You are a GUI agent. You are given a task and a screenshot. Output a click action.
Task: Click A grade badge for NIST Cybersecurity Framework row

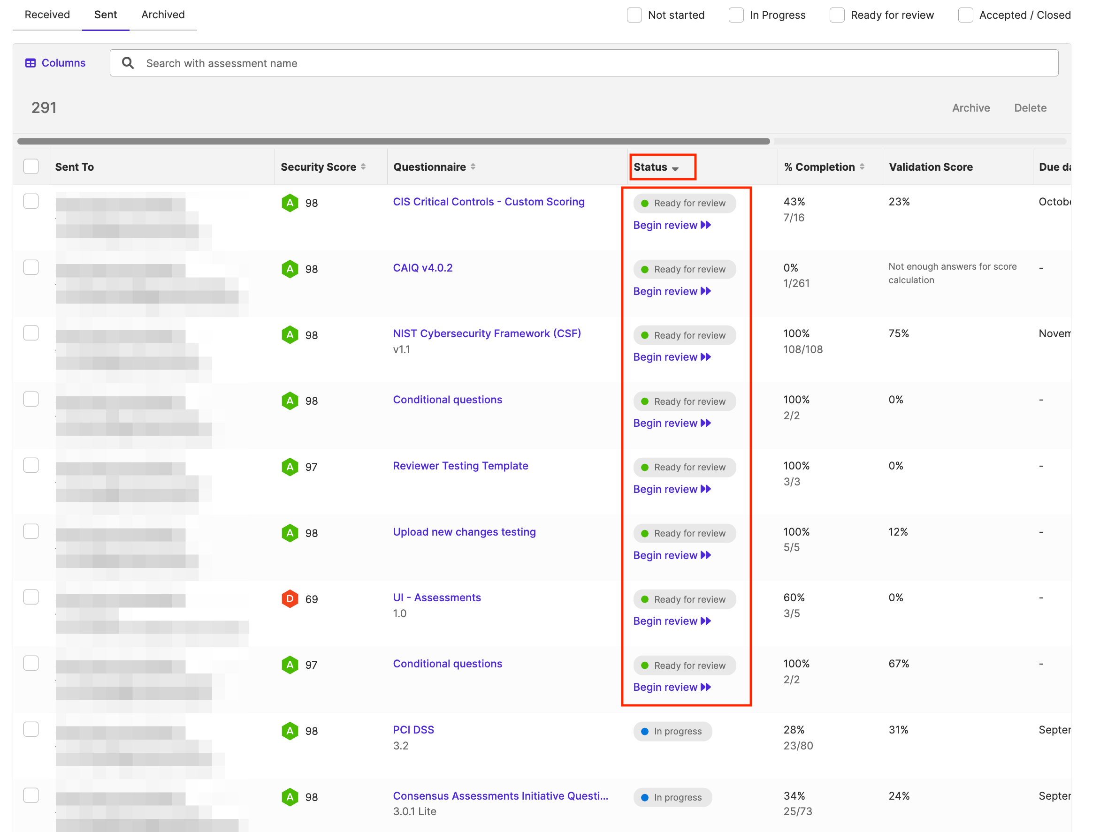[290, 335]
